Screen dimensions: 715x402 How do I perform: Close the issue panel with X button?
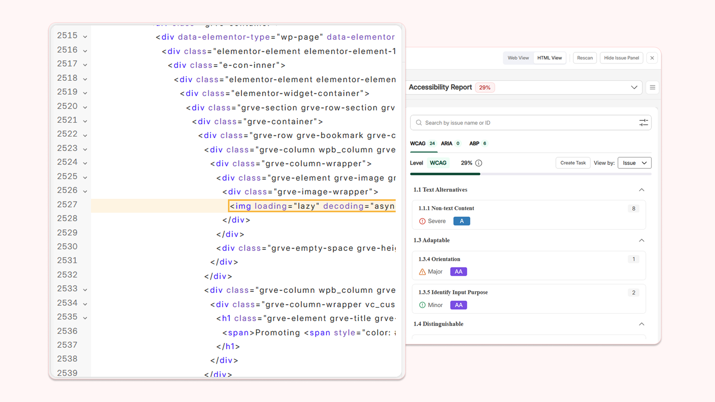(x=652, y=58)
